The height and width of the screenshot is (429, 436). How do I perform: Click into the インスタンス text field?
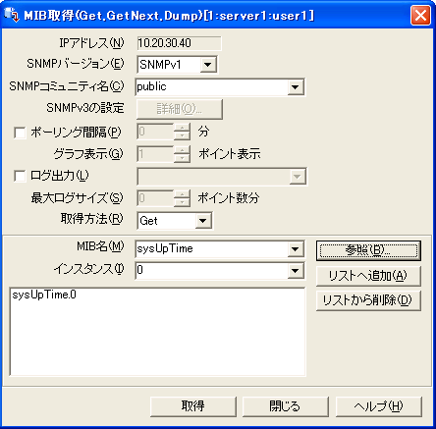tap(211, 271)
